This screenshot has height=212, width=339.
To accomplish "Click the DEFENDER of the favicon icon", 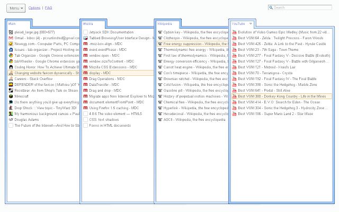I will [11, 85].
